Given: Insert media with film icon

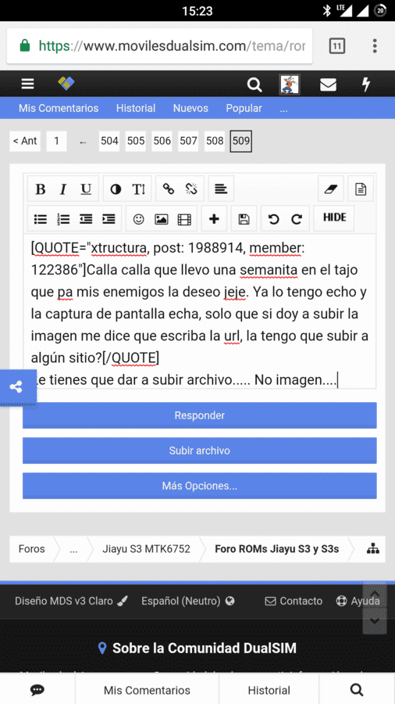Looking at the screenshot, I should click(x=184, y=219).
